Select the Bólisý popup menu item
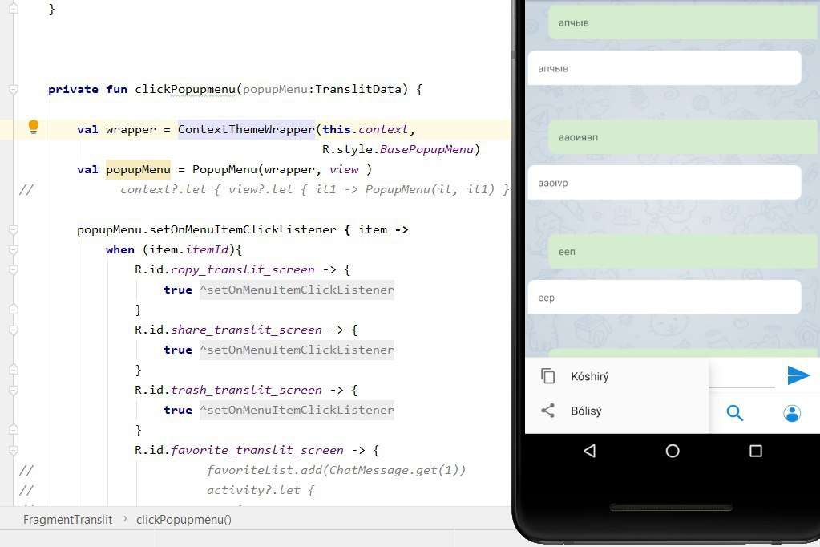The image size is (820, 547). (x=617, y=411)
